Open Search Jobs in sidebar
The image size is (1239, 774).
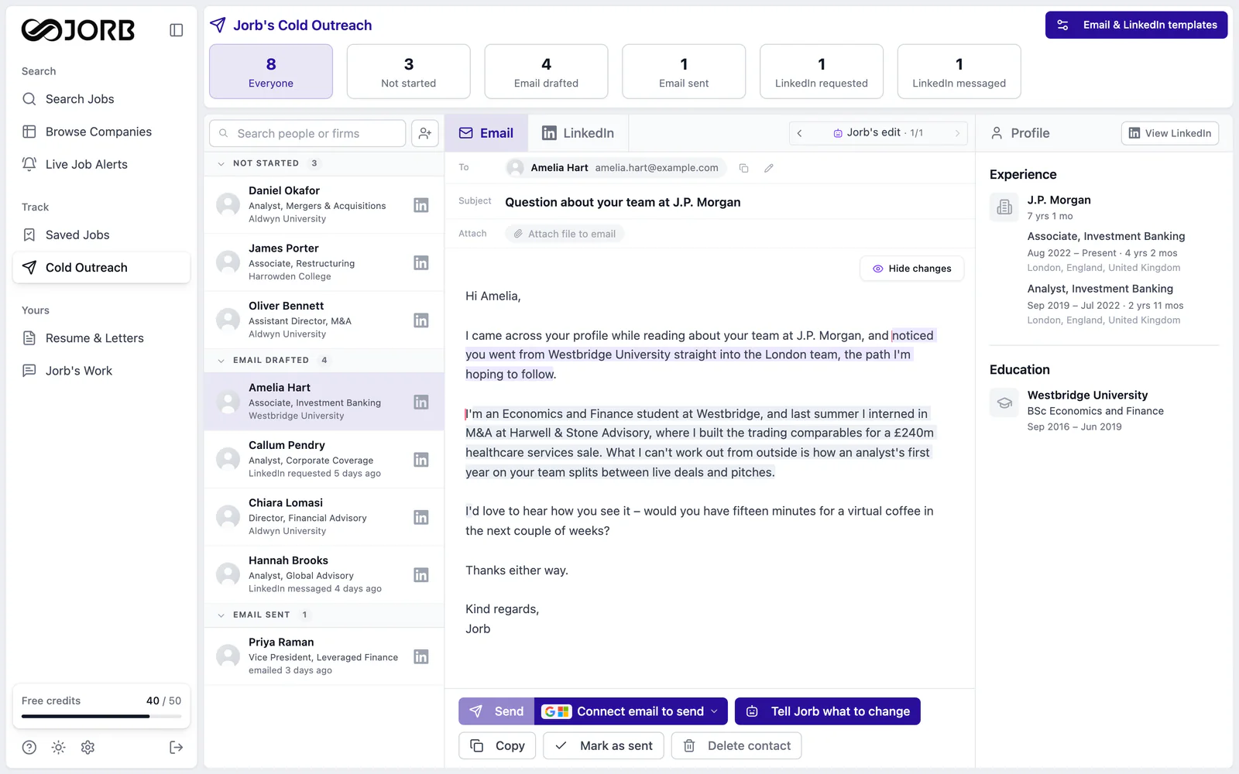click(x=101, y=99)
